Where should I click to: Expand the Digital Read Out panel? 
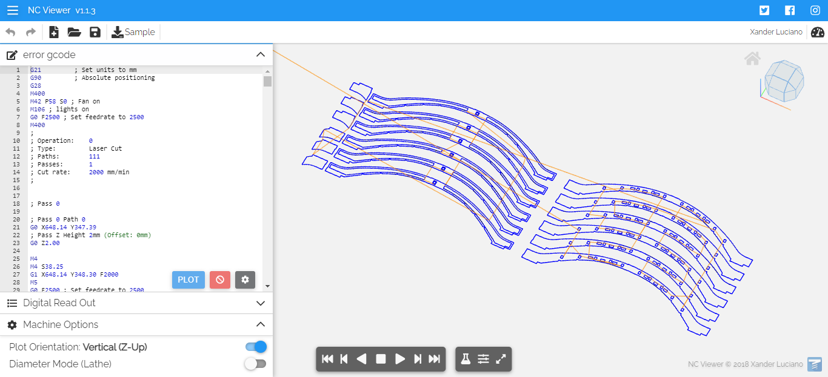261,303
